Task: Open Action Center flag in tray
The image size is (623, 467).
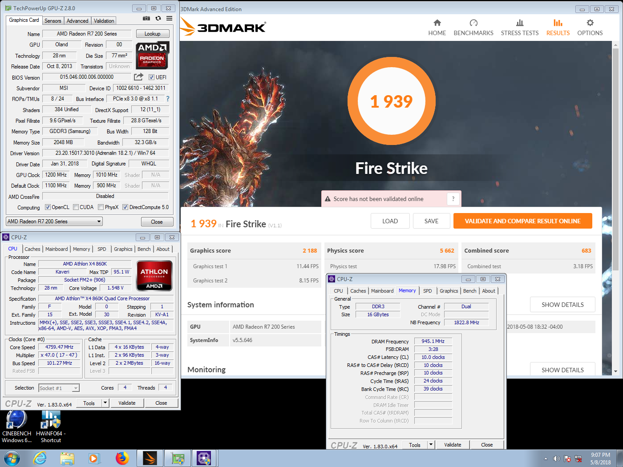Action: pos(567,459)
